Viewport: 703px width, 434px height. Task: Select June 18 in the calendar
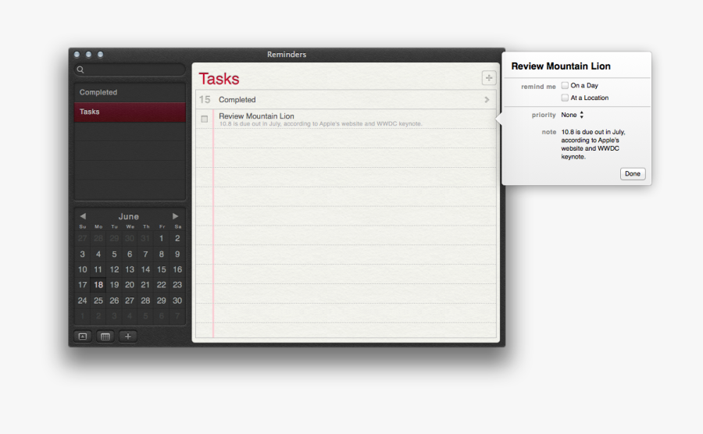coord(98,285)
